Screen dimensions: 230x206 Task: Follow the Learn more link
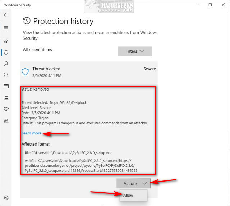[32, 133]
